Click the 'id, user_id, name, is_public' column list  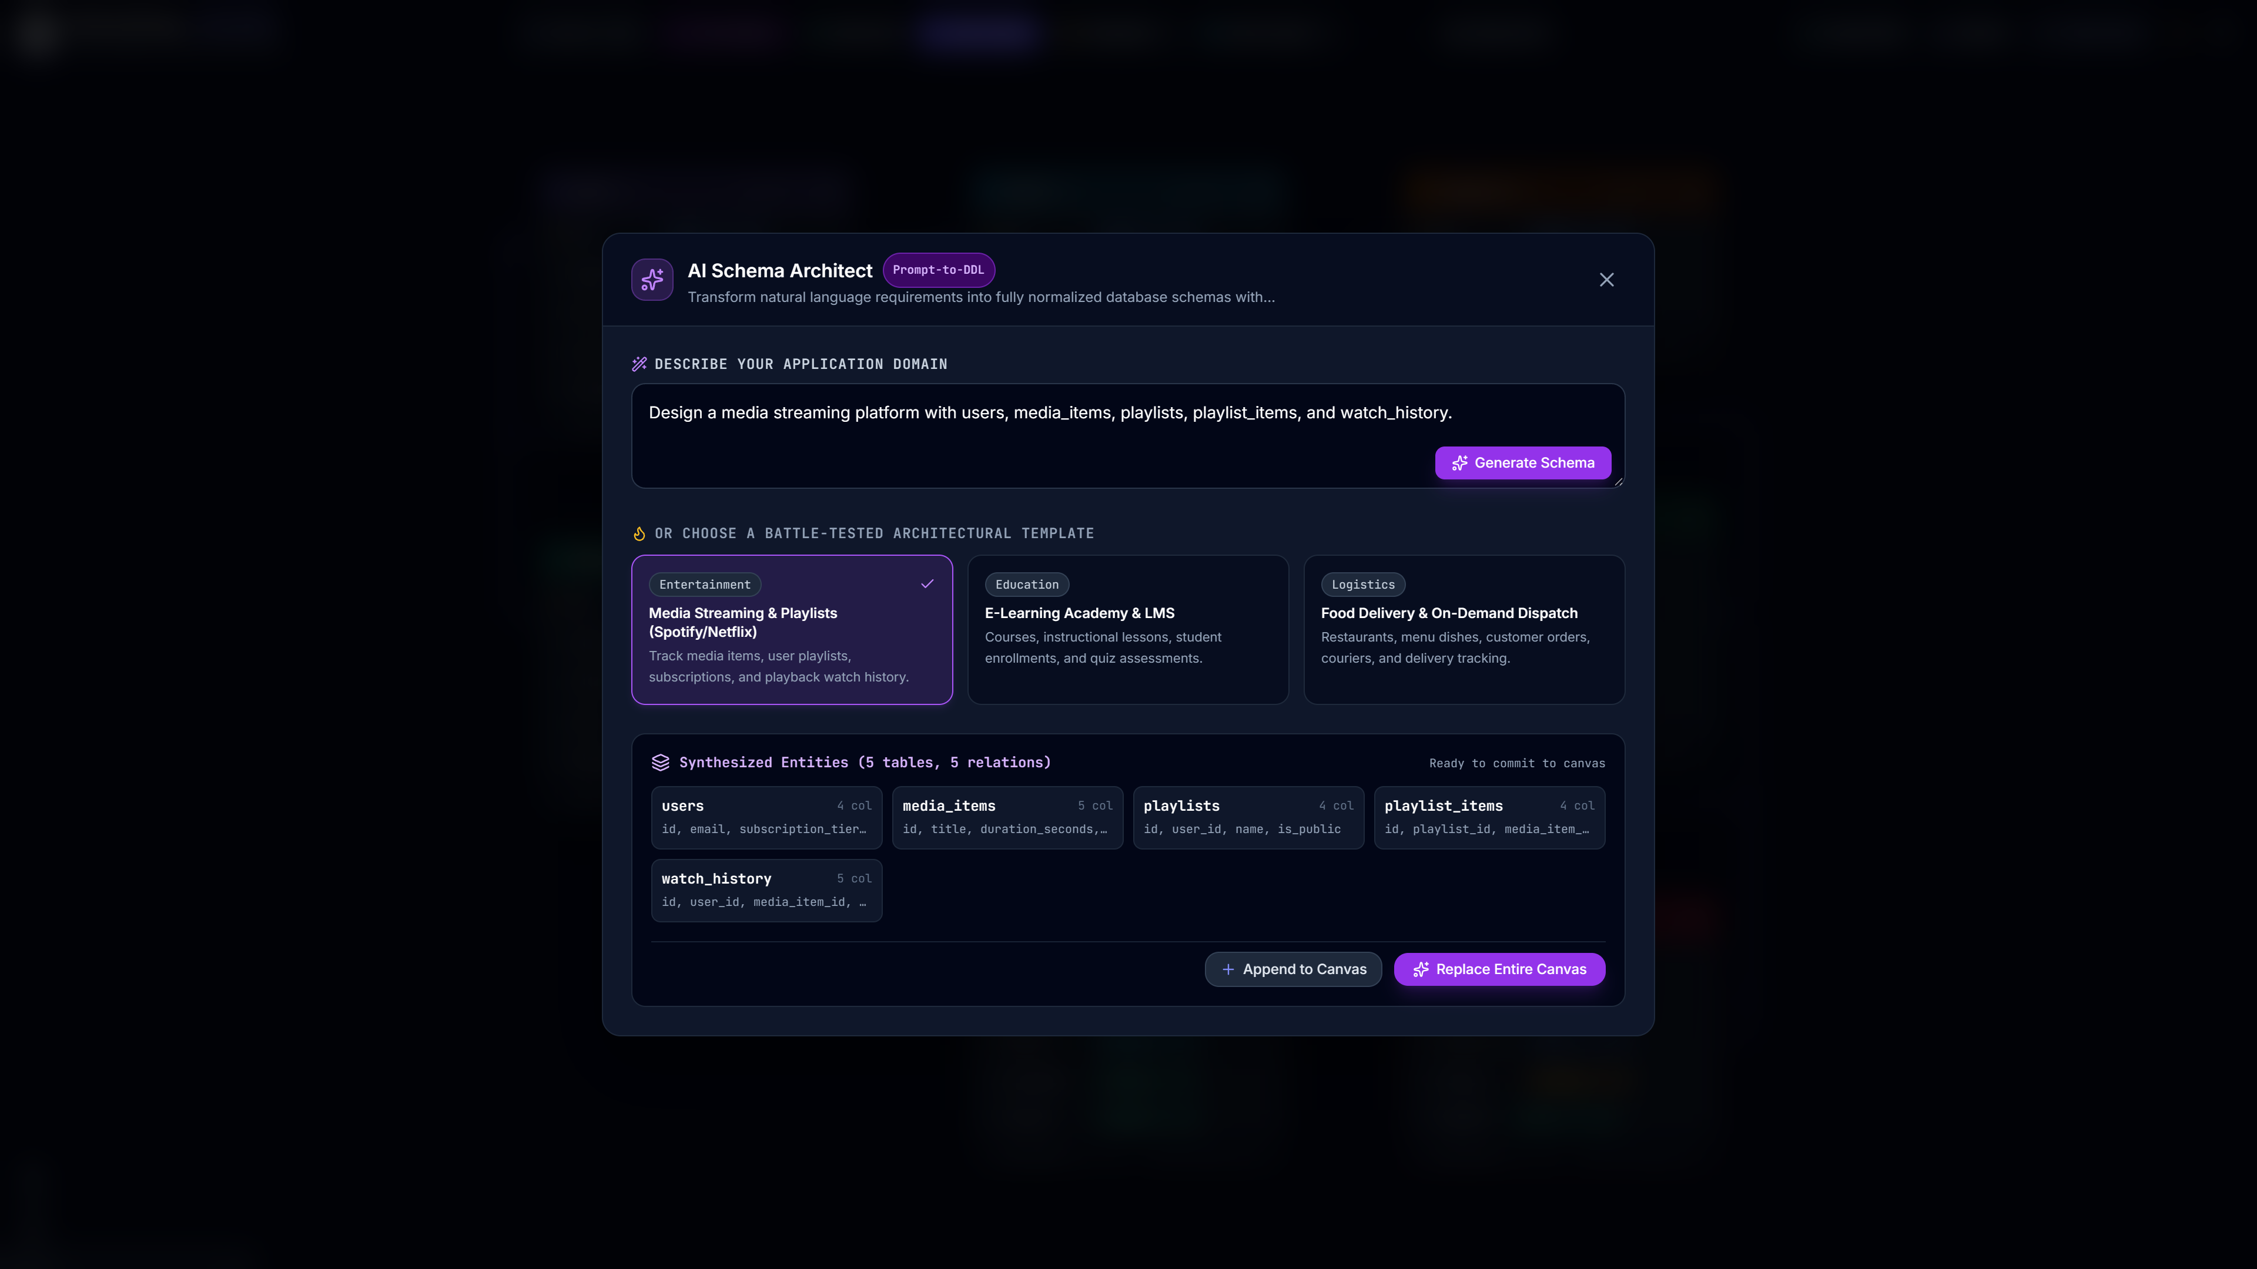point(1241,830)
